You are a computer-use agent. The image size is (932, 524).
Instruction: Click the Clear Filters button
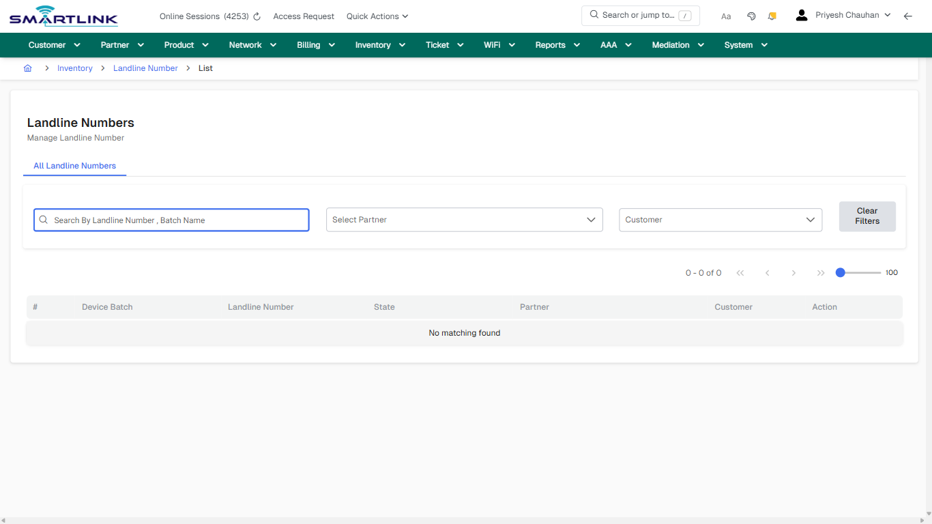(x=867, y=216)
